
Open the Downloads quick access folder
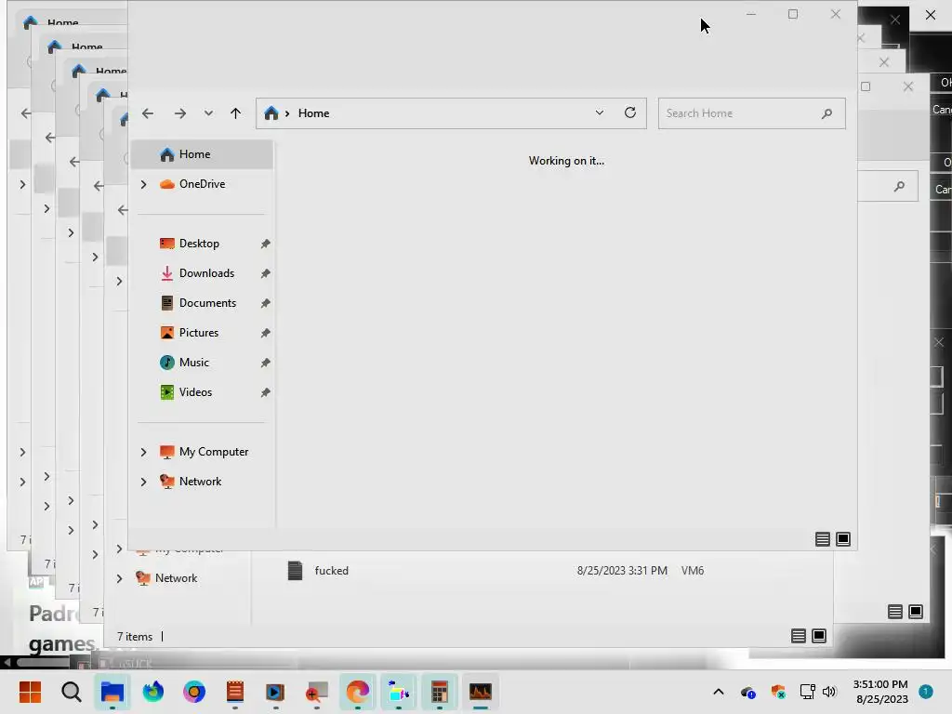(x=206, y=273)
